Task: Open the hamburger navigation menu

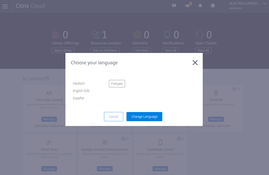Action: 5,6
